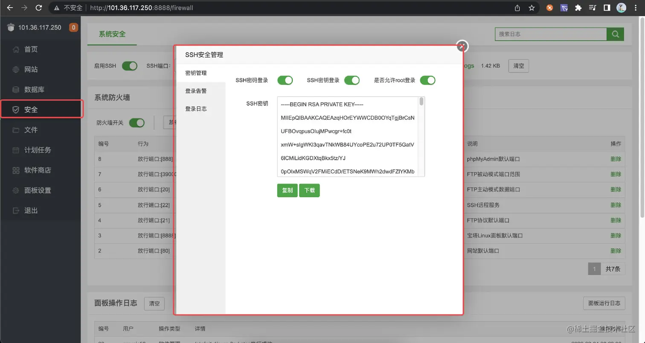Image resolution: width=645 pixels, height=343 pixels.
Task: Toggle the SSH密码登录 switch
Action: tap(285, 80)
